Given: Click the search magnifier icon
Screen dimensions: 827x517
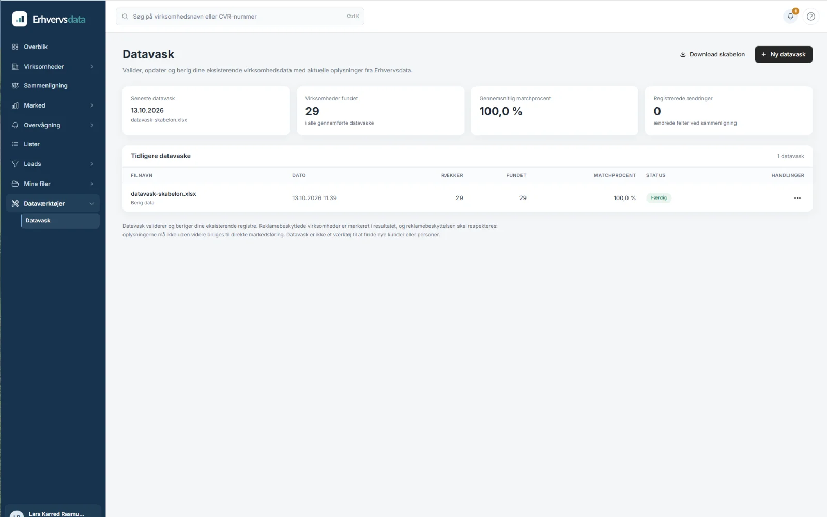Looking at the screenshot, I should 125,17.
